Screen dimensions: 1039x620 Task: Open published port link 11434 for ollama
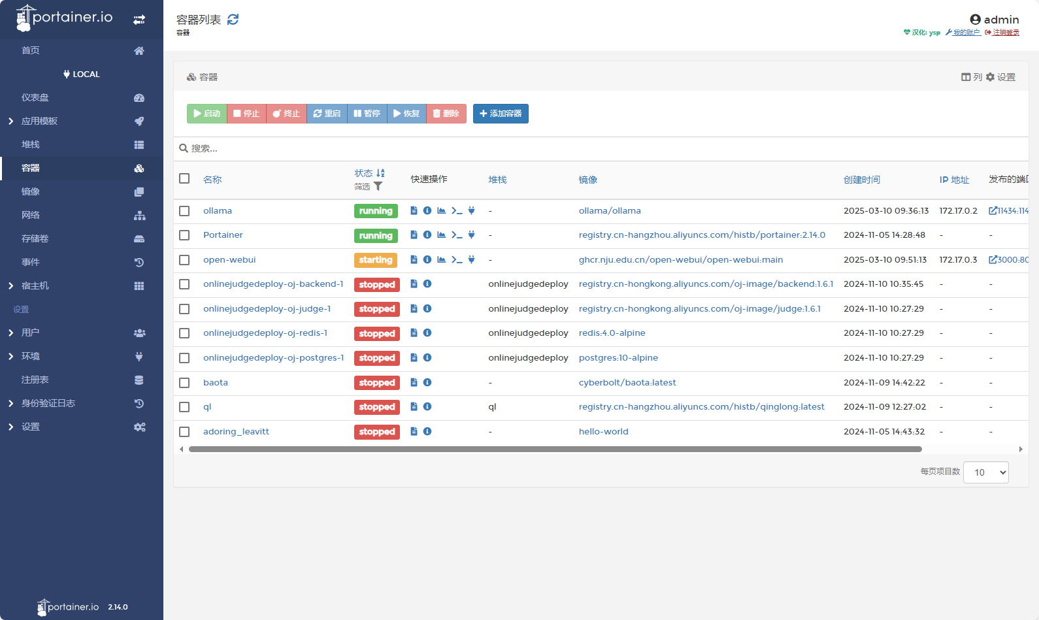(x=1008, y=210)
